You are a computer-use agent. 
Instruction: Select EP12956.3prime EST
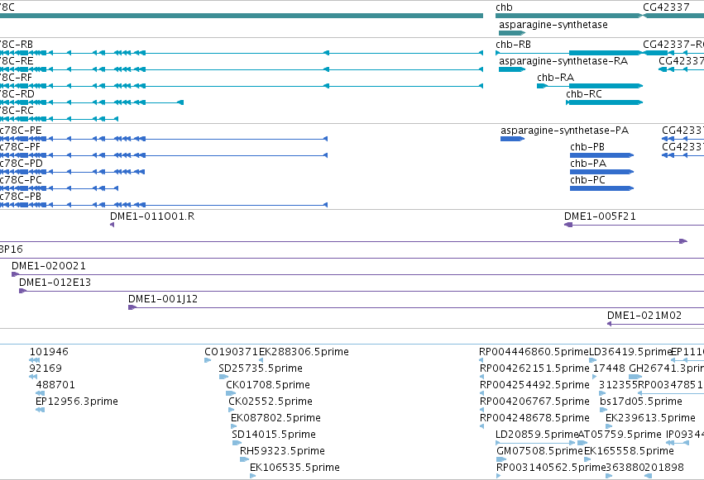click(x=40, y=410)
